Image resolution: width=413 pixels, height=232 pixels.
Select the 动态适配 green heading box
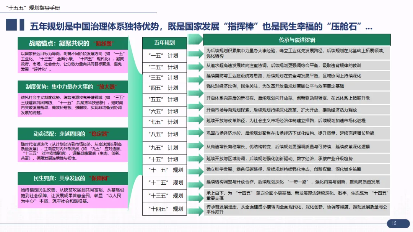click(x=73, y=134)
